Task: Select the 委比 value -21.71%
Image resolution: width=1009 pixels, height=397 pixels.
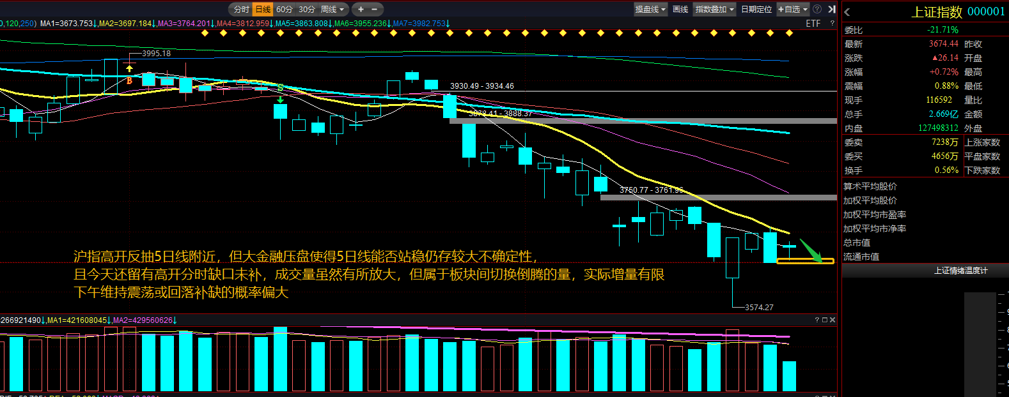Action: pyautogui.click(x=943, y=30)
